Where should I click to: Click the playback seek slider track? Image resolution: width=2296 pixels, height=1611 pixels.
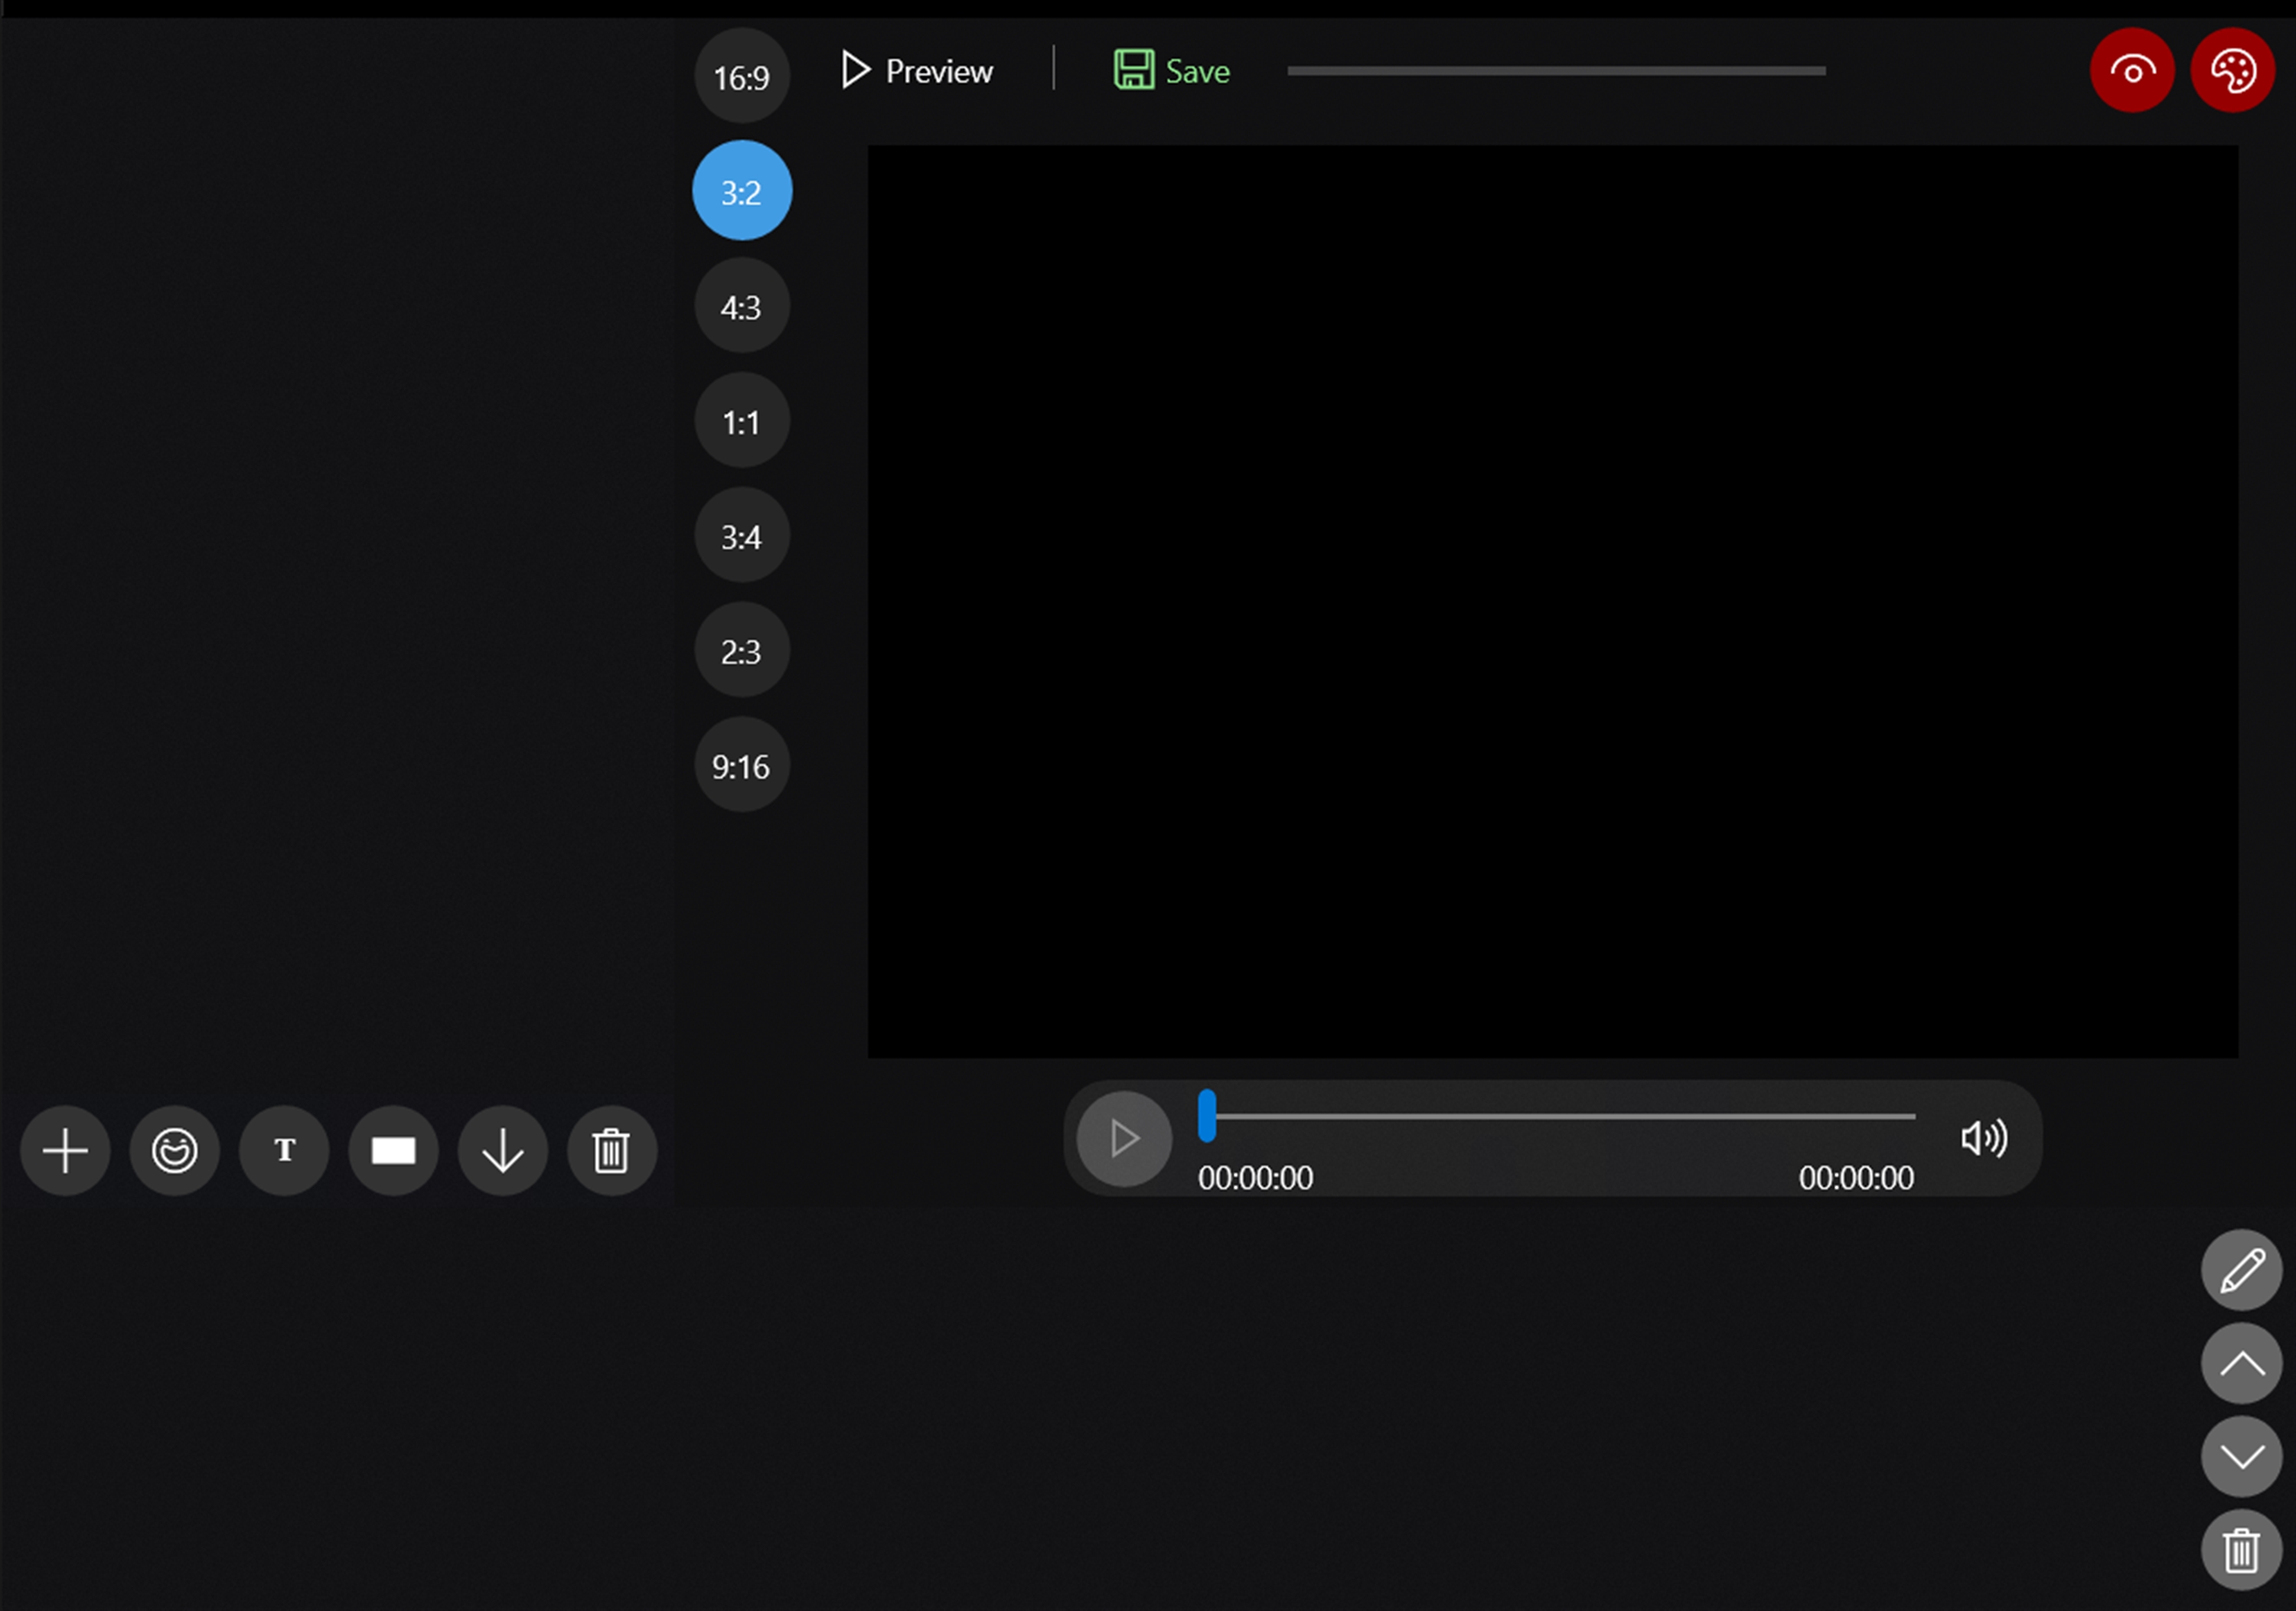coord(1560,1116)
